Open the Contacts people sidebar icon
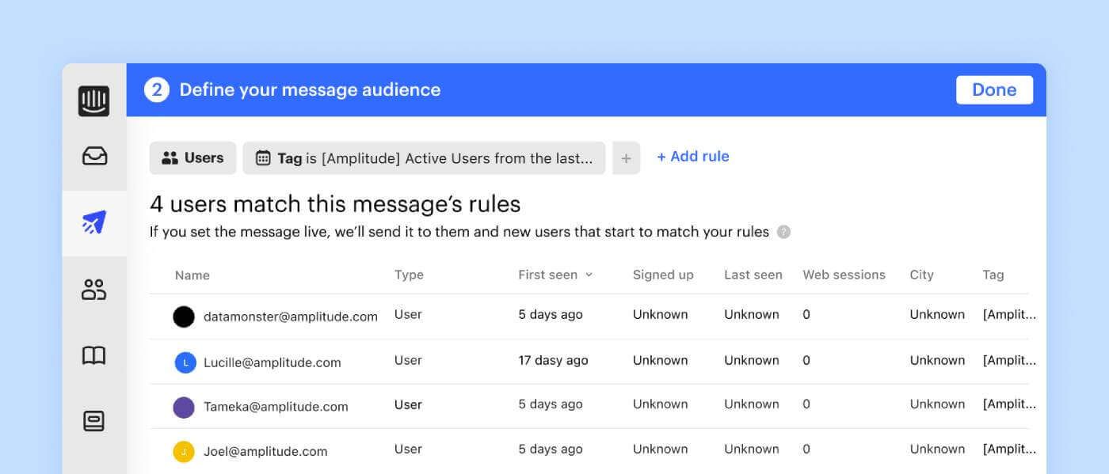This screenshot has height=474, width=1109. pyautogui.click(x=94, y=289)
